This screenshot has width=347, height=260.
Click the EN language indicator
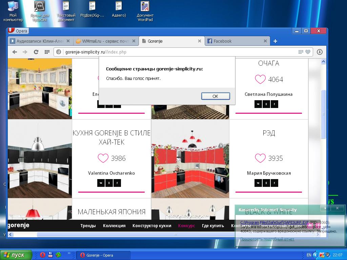(x=309, y=255)
